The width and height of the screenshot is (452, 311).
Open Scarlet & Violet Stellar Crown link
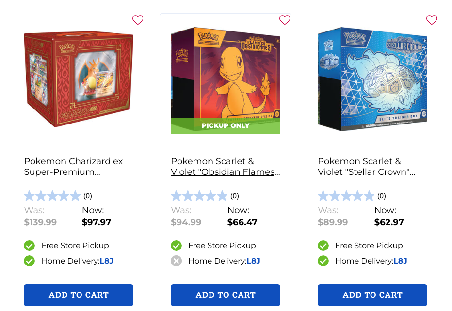tap(366, 167)
